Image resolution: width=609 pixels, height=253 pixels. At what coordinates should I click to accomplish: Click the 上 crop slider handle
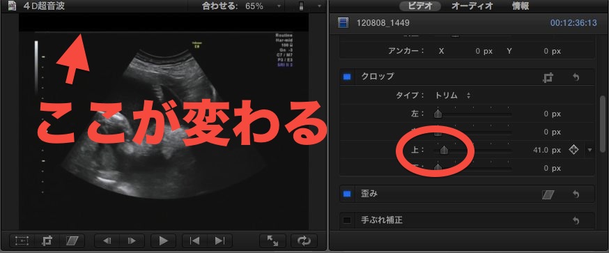pos(445,150)
